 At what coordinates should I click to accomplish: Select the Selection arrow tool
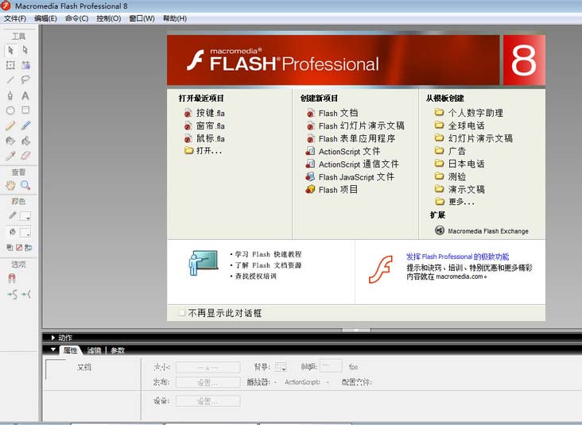click(x=10, y=50)
